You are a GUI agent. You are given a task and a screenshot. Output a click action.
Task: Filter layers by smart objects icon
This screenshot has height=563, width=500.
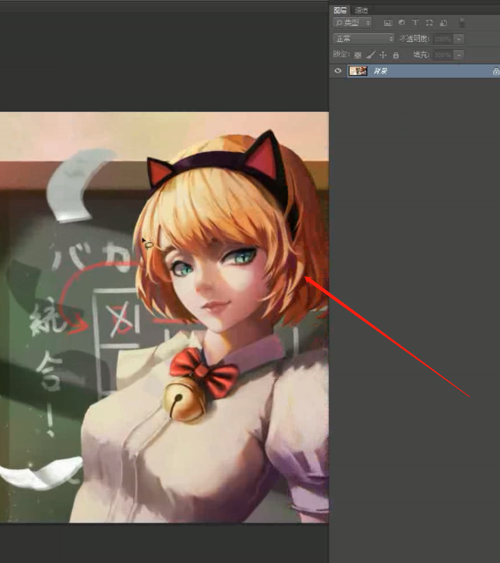pyautogui.click(x=443, y=23)
